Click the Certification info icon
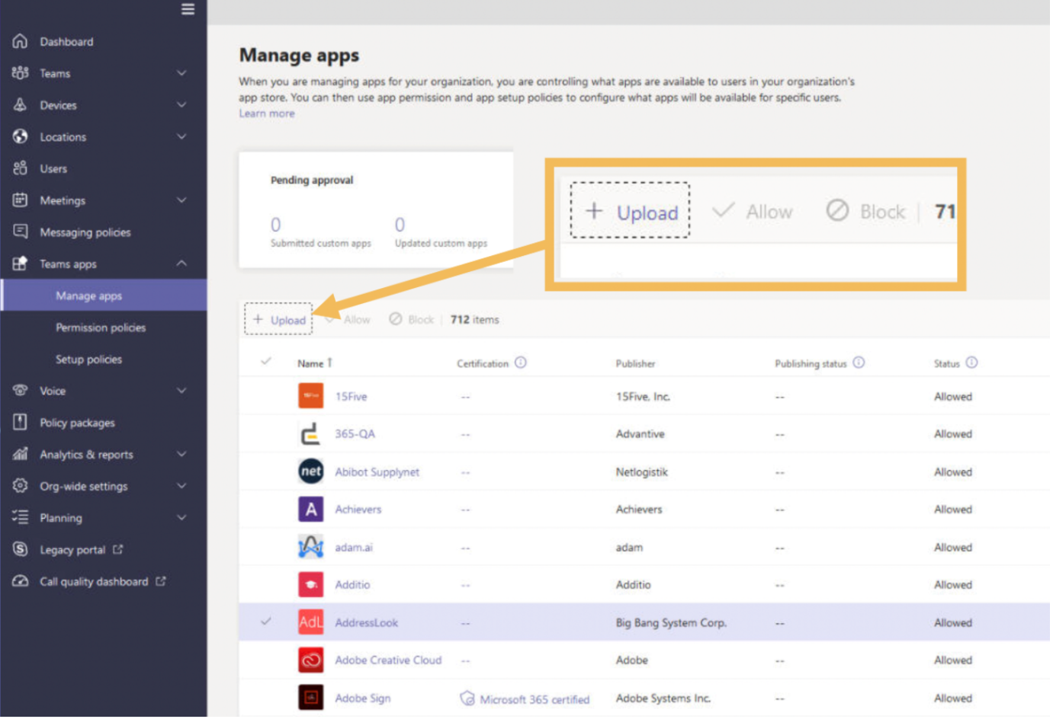 pos(521,363)
